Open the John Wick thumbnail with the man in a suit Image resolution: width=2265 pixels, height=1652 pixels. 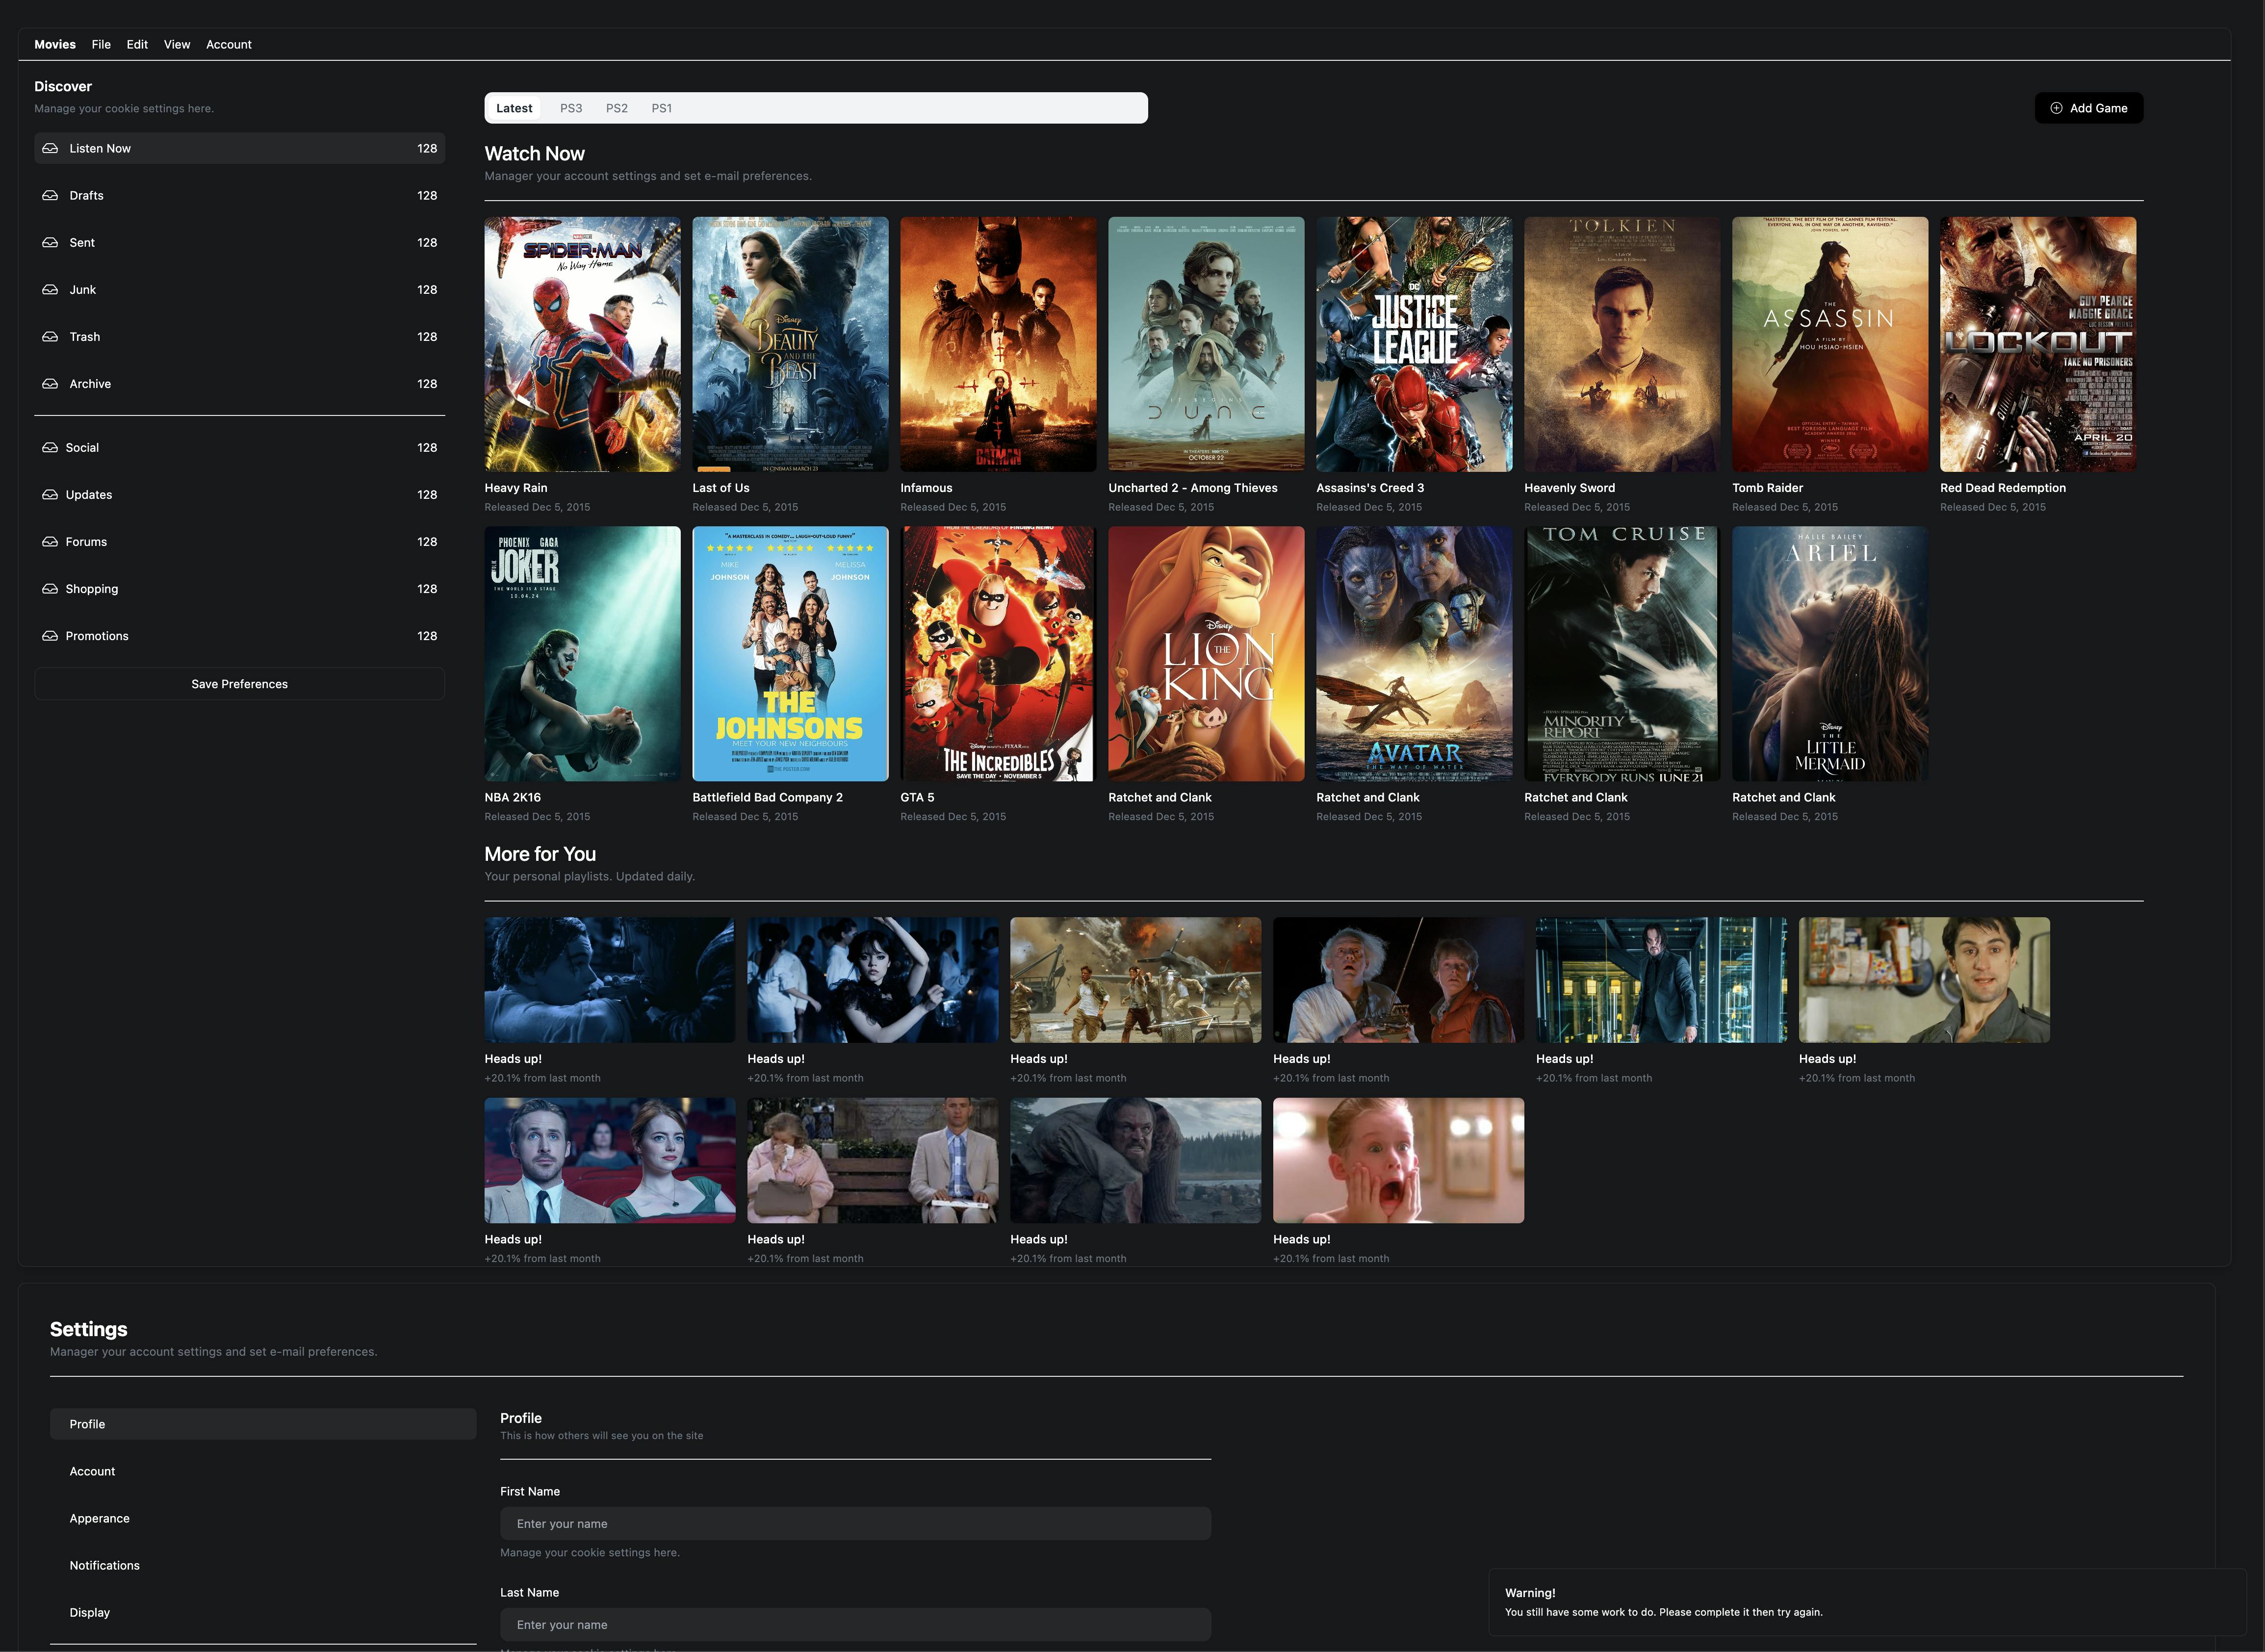coord(1661,980)
